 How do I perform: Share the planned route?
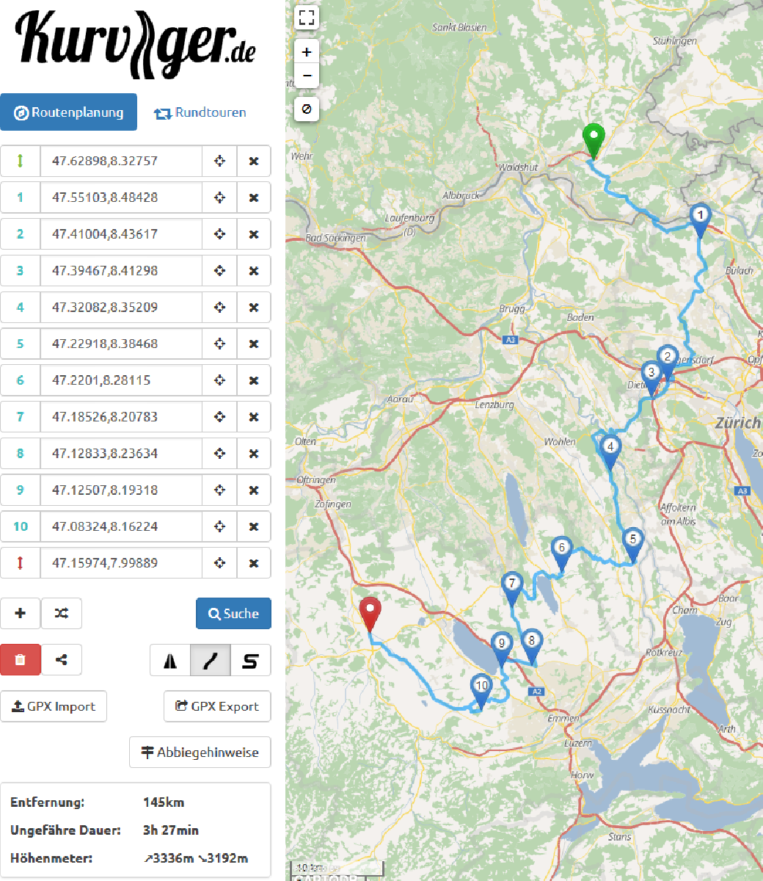coord(62,660)
